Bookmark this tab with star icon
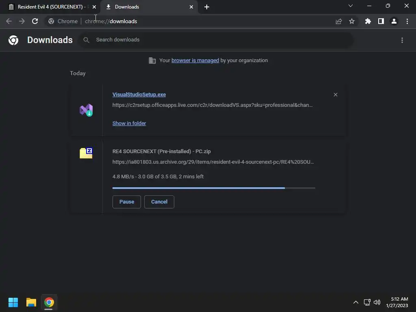Viewport: 416px width, 312px height. (x=352, y=21)
